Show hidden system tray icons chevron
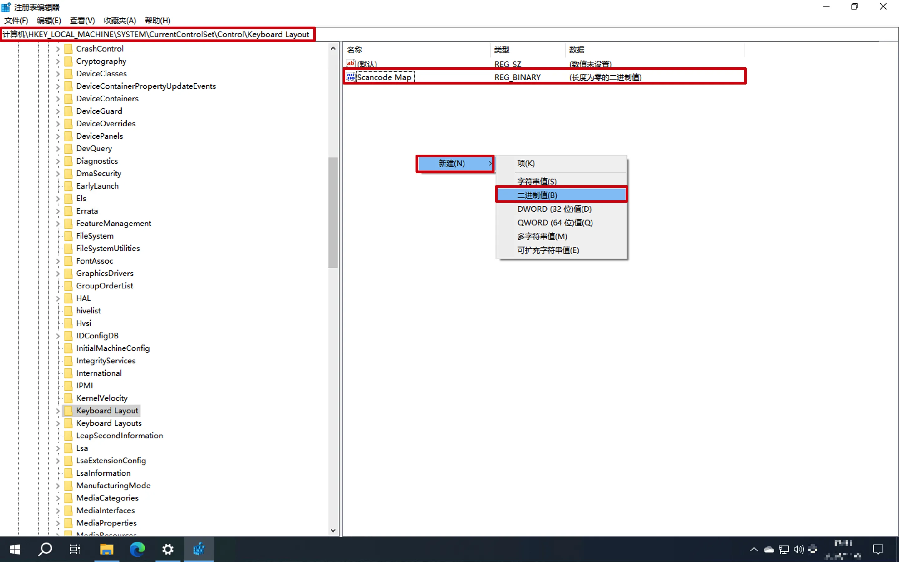 click(x=754, y=549)
